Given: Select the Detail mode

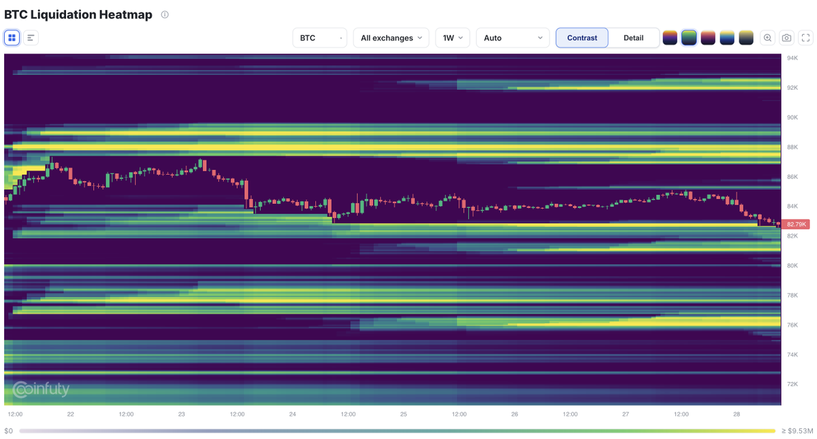Looking at the screenshot, I should point(633,38).
